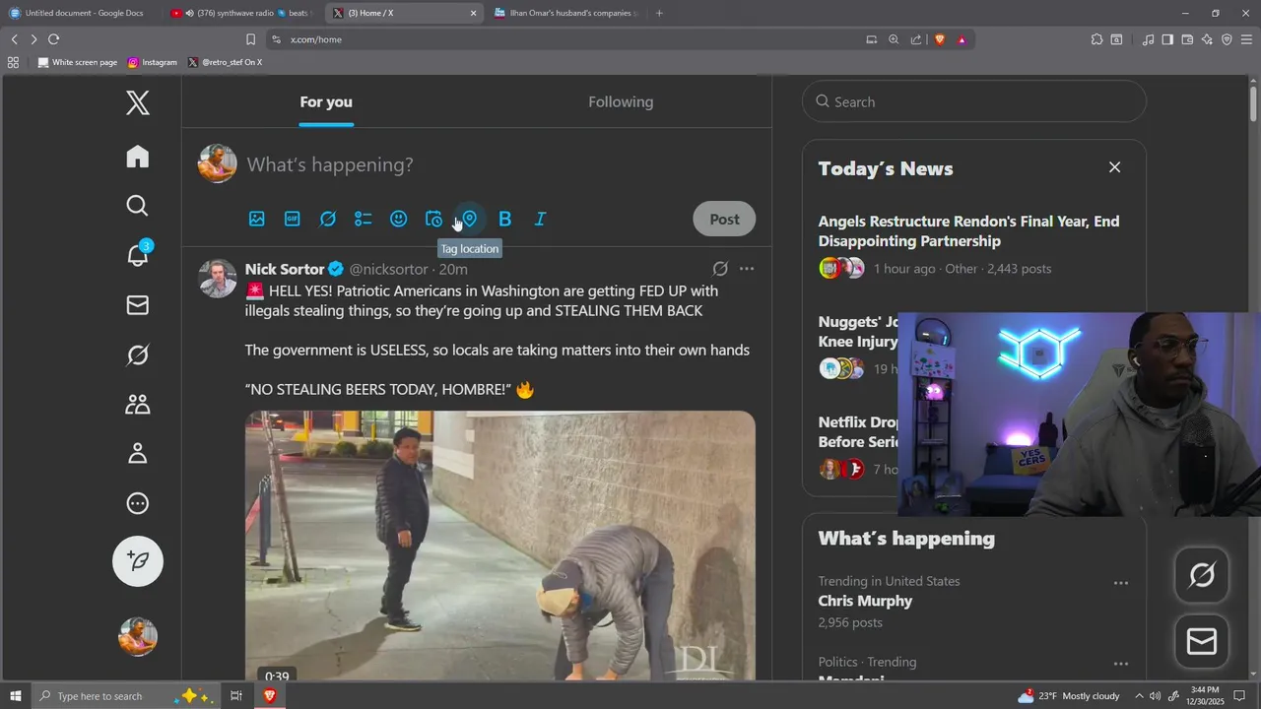Open Brave Wallet icon
This screenshot has height=709, width=1261.
tap(1187, 39)
